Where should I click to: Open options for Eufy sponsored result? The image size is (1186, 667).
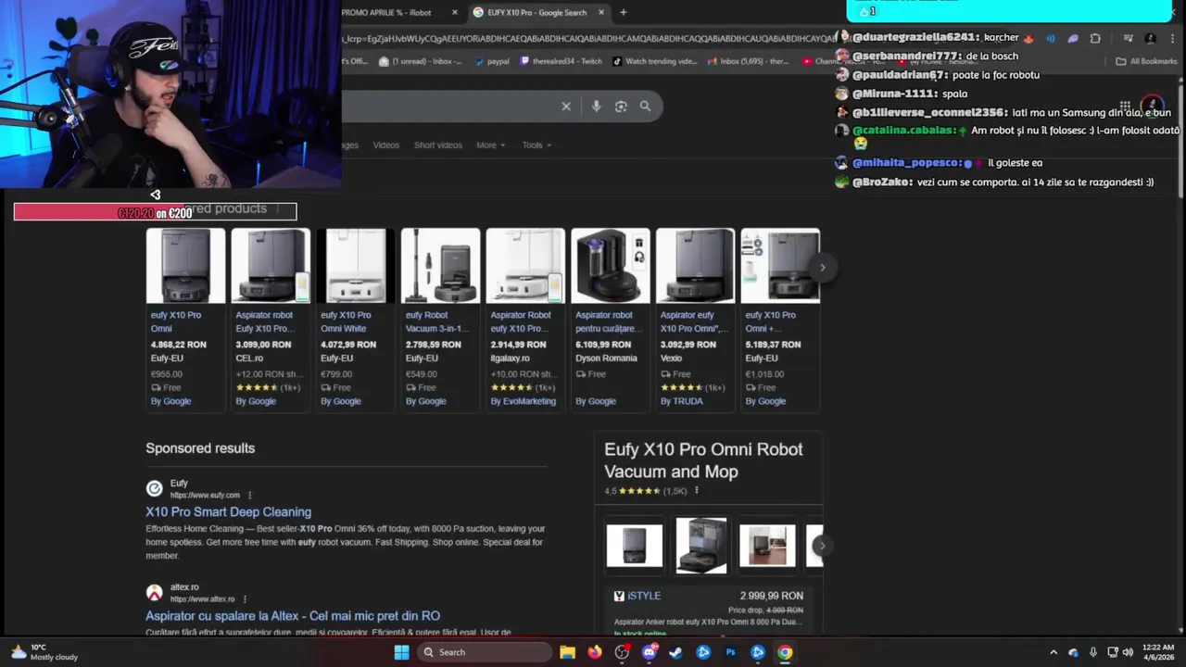249,495
